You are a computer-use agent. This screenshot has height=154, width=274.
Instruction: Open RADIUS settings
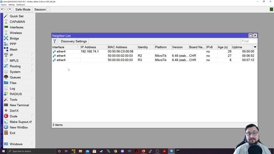pos(16,94)
